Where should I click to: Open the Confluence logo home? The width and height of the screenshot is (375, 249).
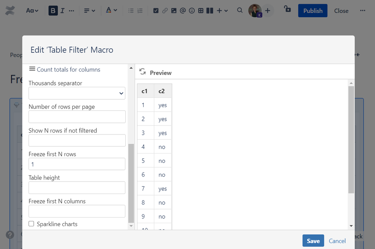click(10, 10)
